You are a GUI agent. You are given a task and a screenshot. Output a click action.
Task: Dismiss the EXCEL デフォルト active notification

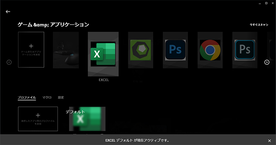click(269, 141)
